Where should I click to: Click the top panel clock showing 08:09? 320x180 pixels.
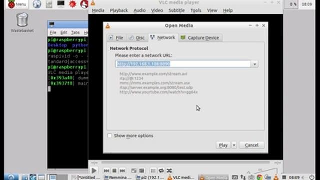click(306, 4)
